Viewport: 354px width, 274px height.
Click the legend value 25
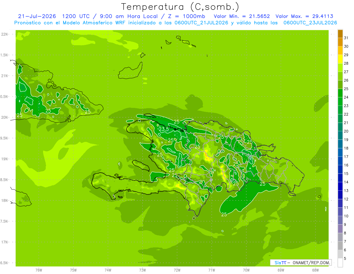[x=346, y=89]
